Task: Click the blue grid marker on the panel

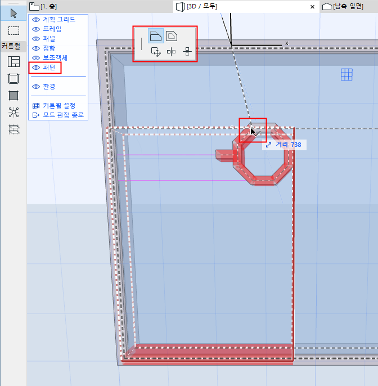Action: click(x=346, y=74)
